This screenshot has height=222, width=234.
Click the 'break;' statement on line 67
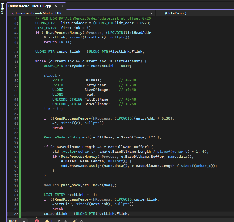59,128
